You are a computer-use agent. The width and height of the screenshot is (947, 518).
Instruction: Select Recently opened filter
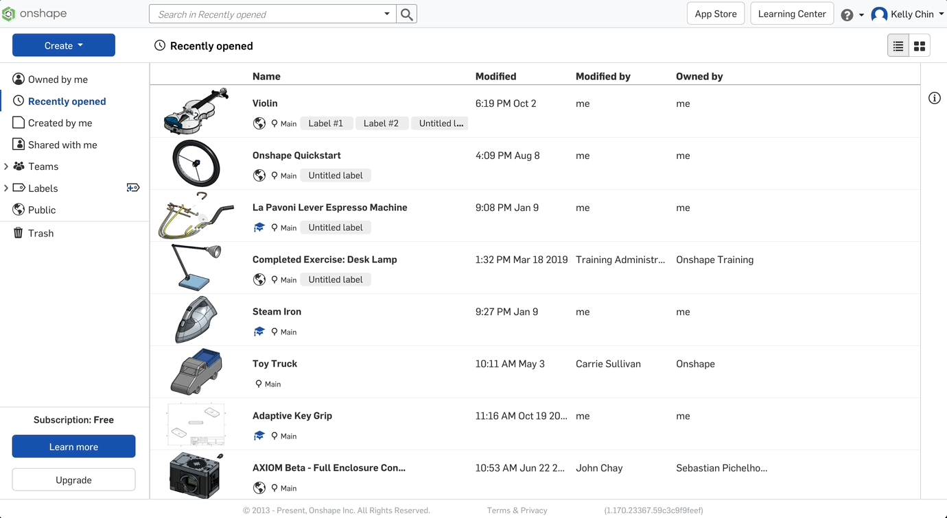click(67, 101)
